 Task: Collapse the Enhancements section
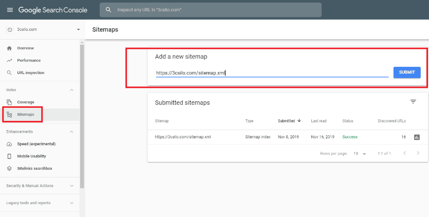(x=71, y=132)
